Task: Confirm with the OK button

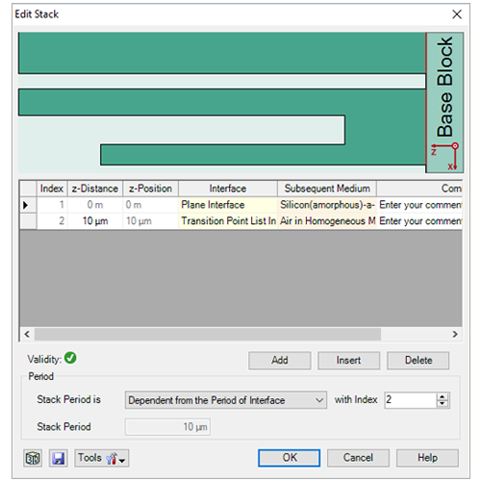Action: 290,458
